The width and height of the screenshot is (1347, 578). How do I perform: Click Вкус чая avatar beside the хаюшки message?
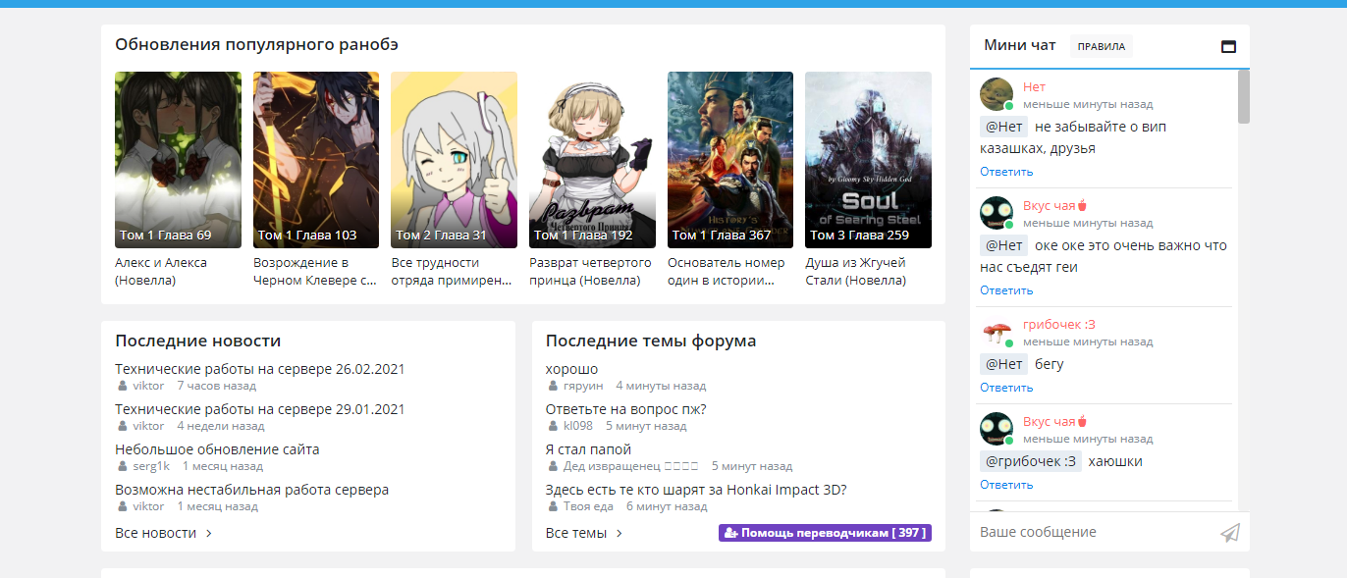pos(997,429)
